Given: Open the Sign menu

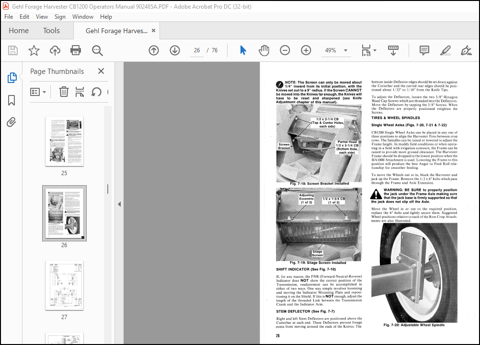Looking at the screenshot, I should [x=60, y=17].
